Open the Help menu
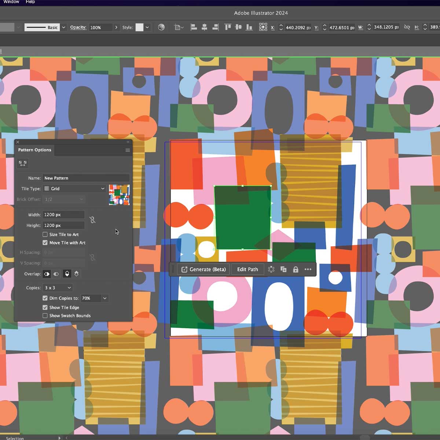The image size is (440, 440). pos(30,2)
